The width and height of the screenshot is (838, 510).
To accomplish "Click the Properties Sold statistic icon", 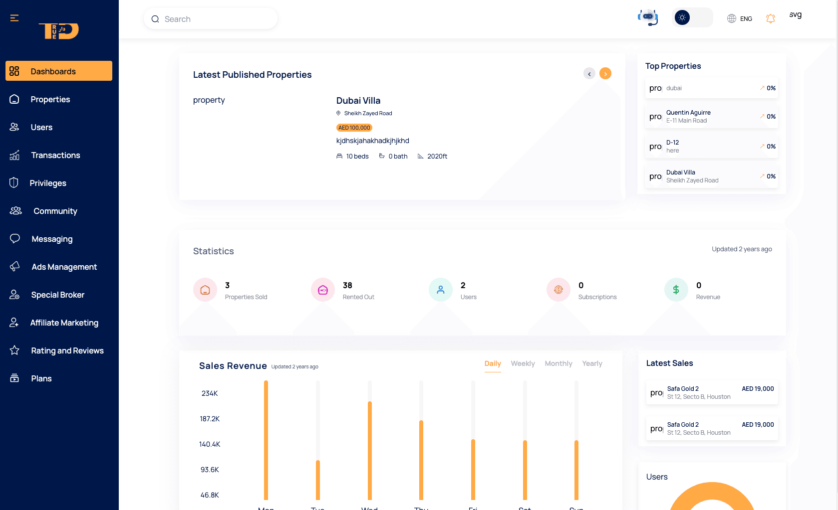I will point(205,290).
